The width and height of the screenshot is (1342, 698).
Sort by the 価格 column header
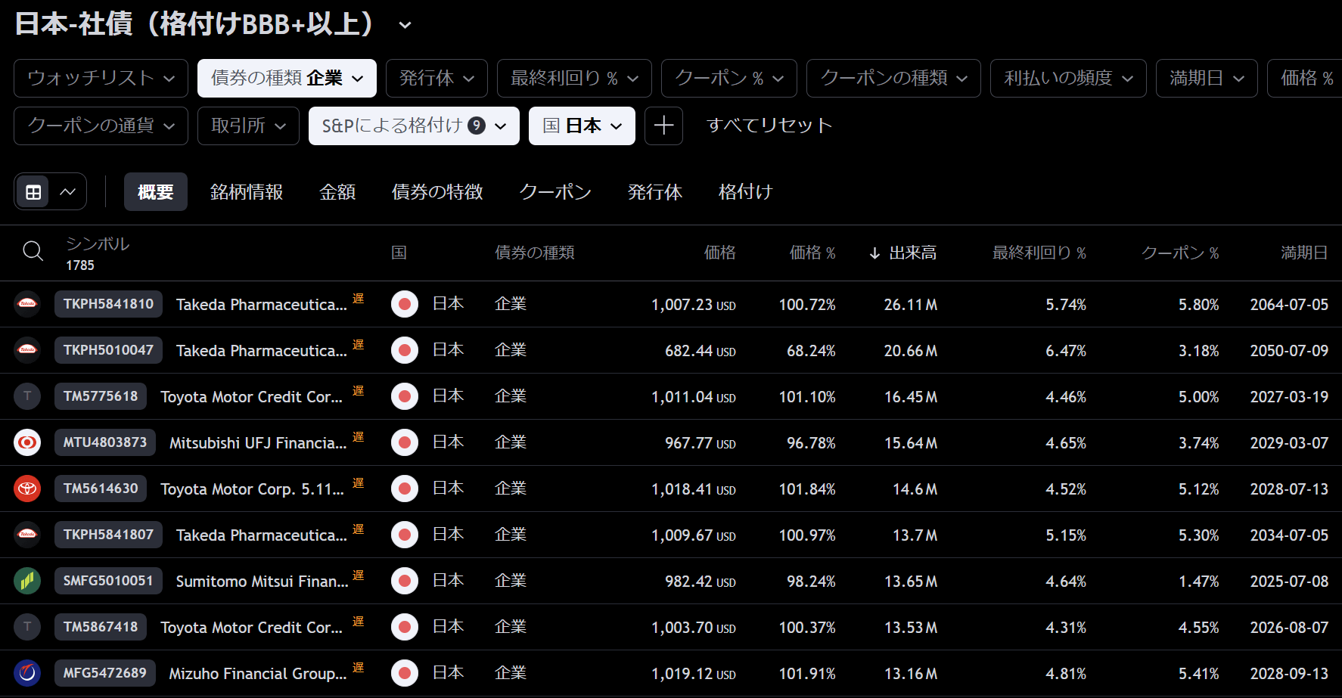click(x=719, y=253)
